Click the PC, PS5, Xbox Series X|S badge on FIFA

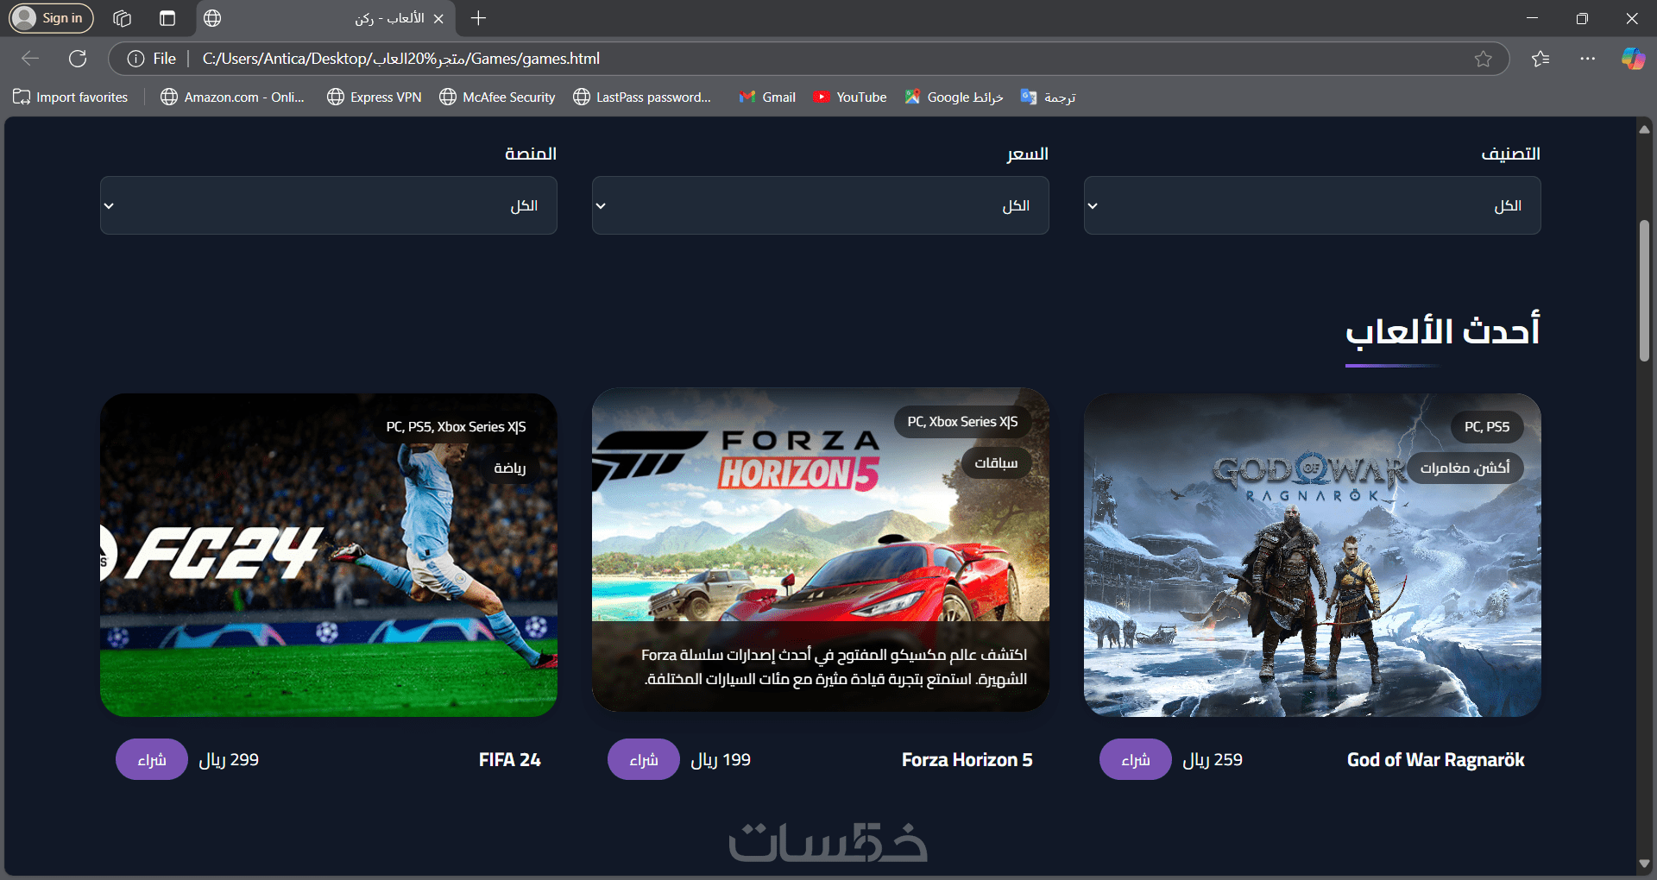pos(456,427)
